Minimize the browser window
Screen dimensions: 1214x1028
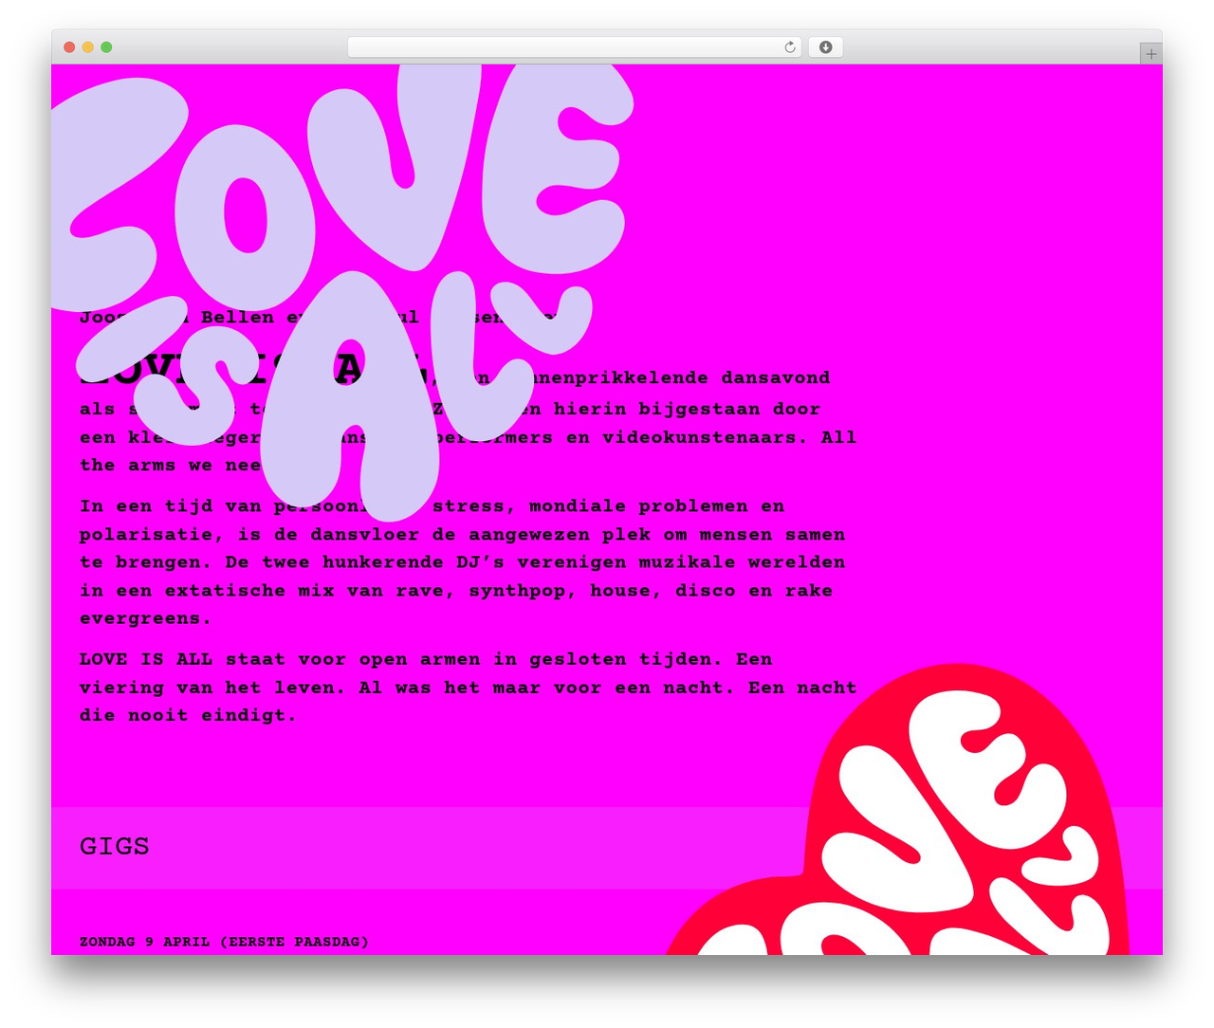coord(88,47)
